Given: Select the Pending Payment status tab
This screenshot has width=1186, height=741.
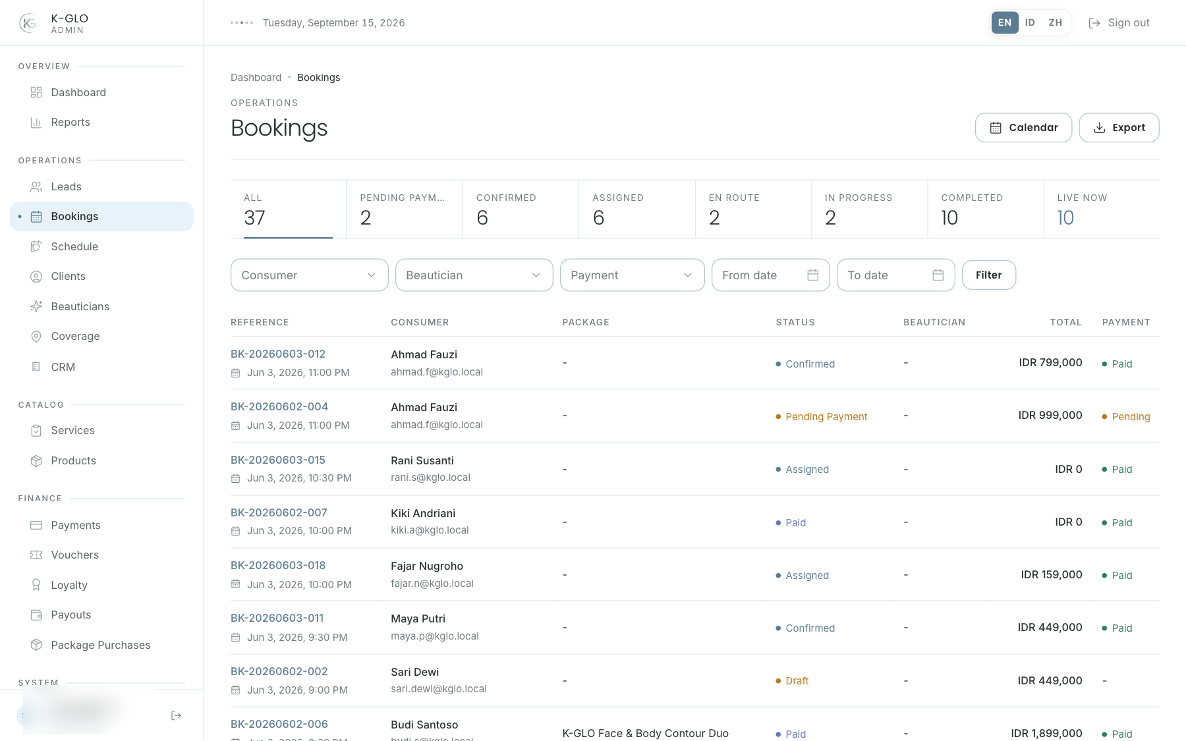Looking at the screenshot, I should click(x=405, y=209).
